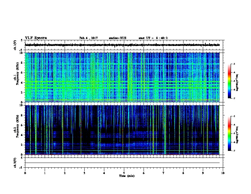This screenshot has width=251, height=194.
Task: Click the ch.1 "Frequency (kHz)" axis label
Action: pos(17,74)
